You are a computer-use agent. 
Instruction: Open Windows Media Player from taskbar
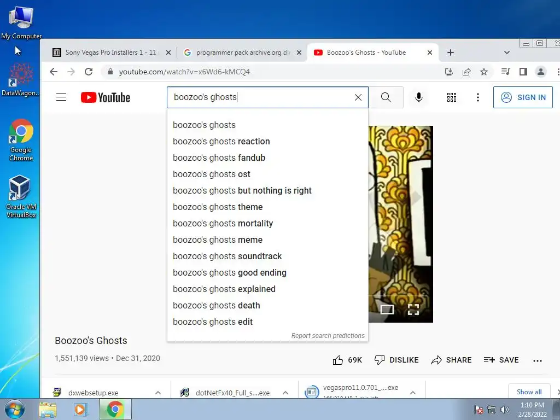pyautogui.click(x=81, y=410)
